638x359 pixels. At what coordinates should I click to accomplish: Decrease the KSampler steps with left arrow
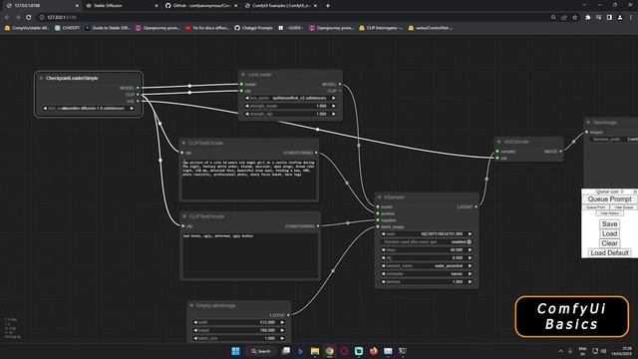coord(383,250)
